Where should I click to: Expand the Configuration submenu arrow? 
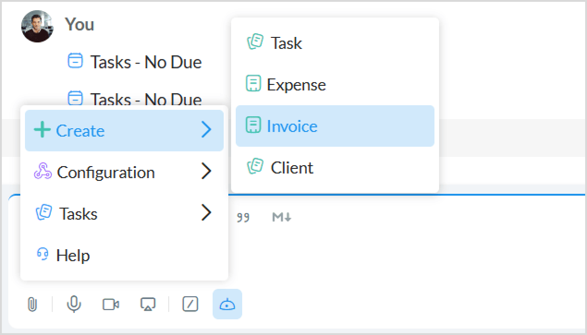point(206,172)
